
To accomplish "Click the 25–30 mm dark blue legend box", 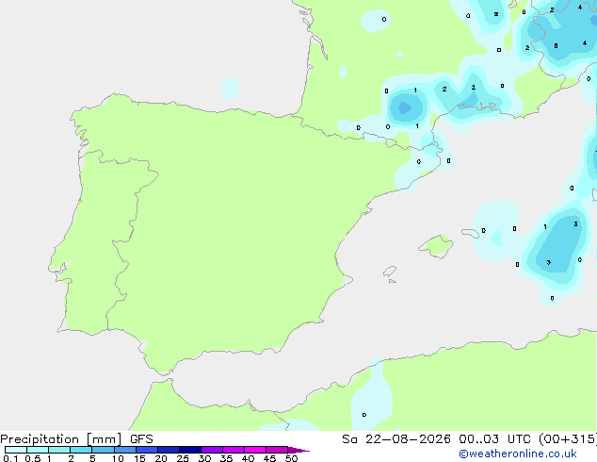I will 190,450.
